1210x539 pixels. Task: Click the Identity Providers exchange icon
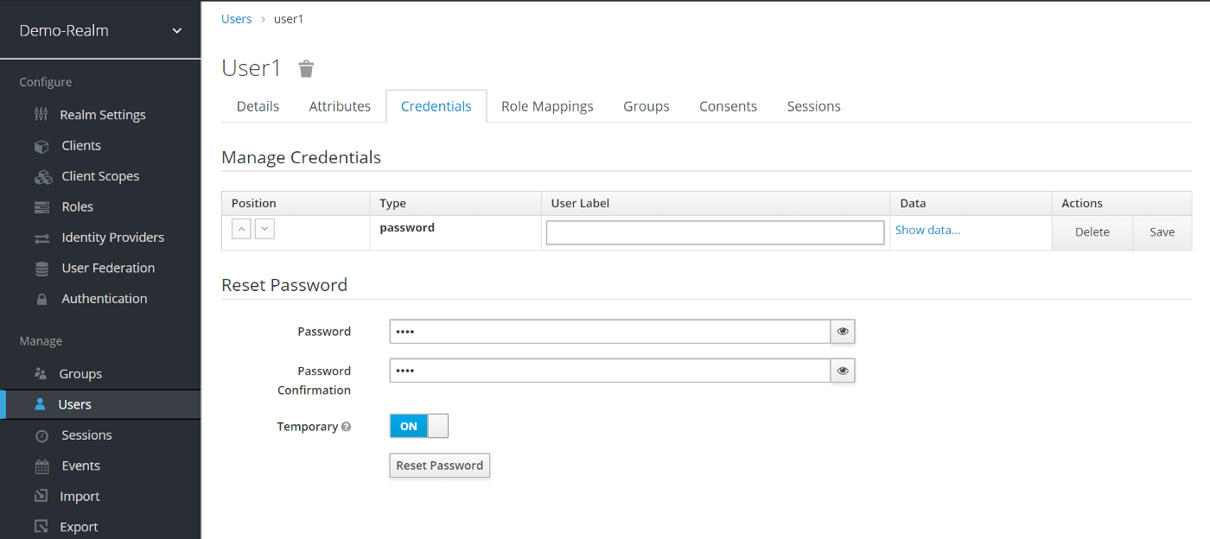pyautogui.click(x=41, y=238)
